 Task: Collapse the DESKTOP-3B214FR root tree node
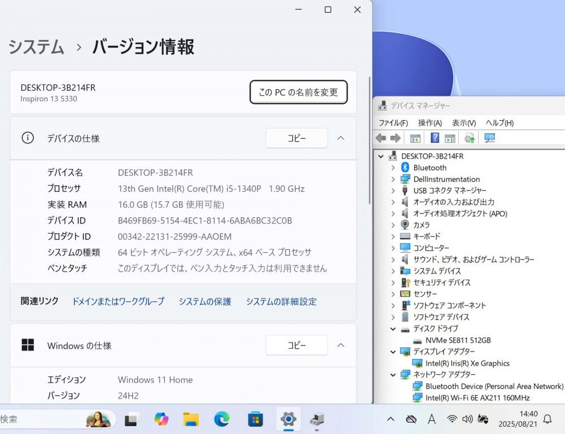381,156
